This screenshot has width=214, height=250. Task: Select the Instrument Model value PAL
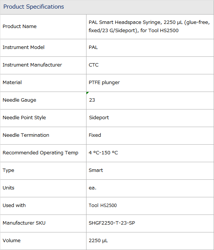point(93,47)
